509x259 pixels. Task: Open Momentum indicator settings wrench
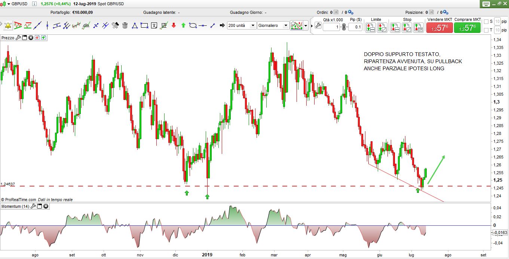click(33, 206)
